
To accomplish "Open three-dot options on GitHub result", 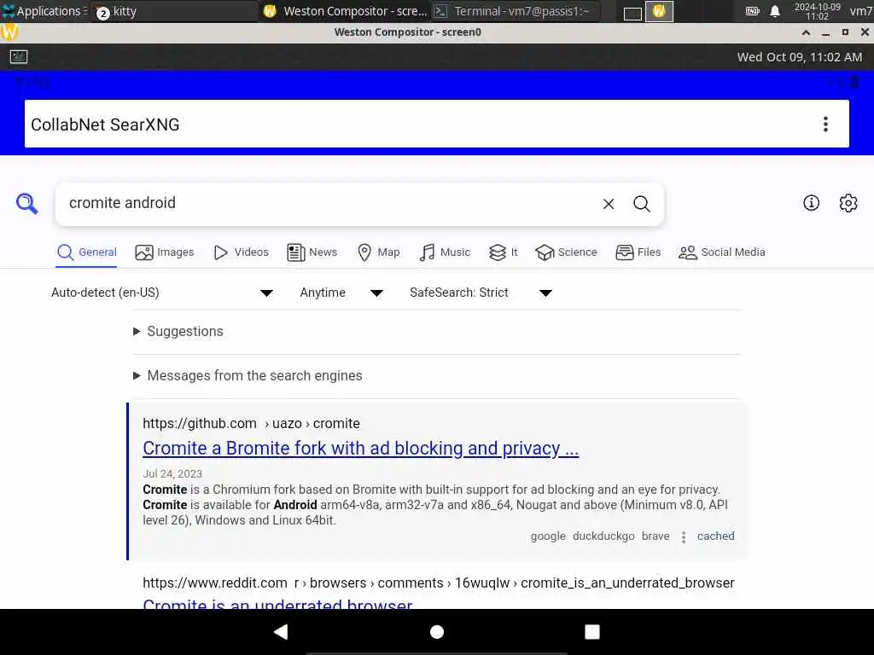I will point(684,536).
